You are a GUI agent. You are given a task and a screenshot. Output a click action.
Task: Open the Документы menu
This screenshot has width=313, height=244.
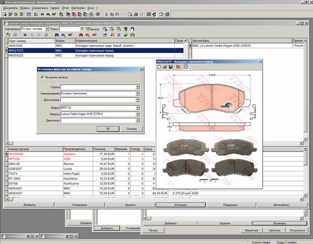click(11, 8)
